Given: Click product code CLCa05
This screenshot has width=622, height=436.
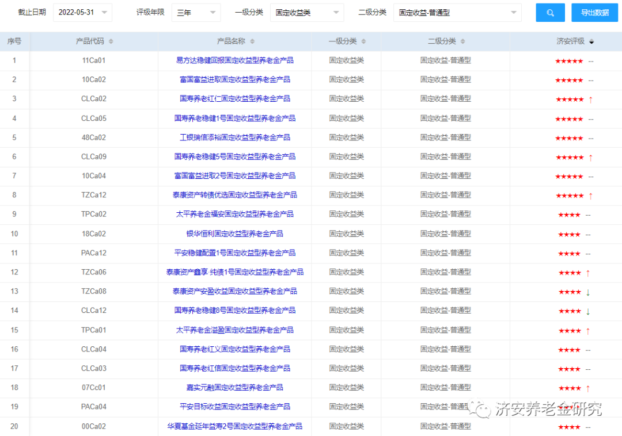Looking at the screenshot, I should [94, 118].
